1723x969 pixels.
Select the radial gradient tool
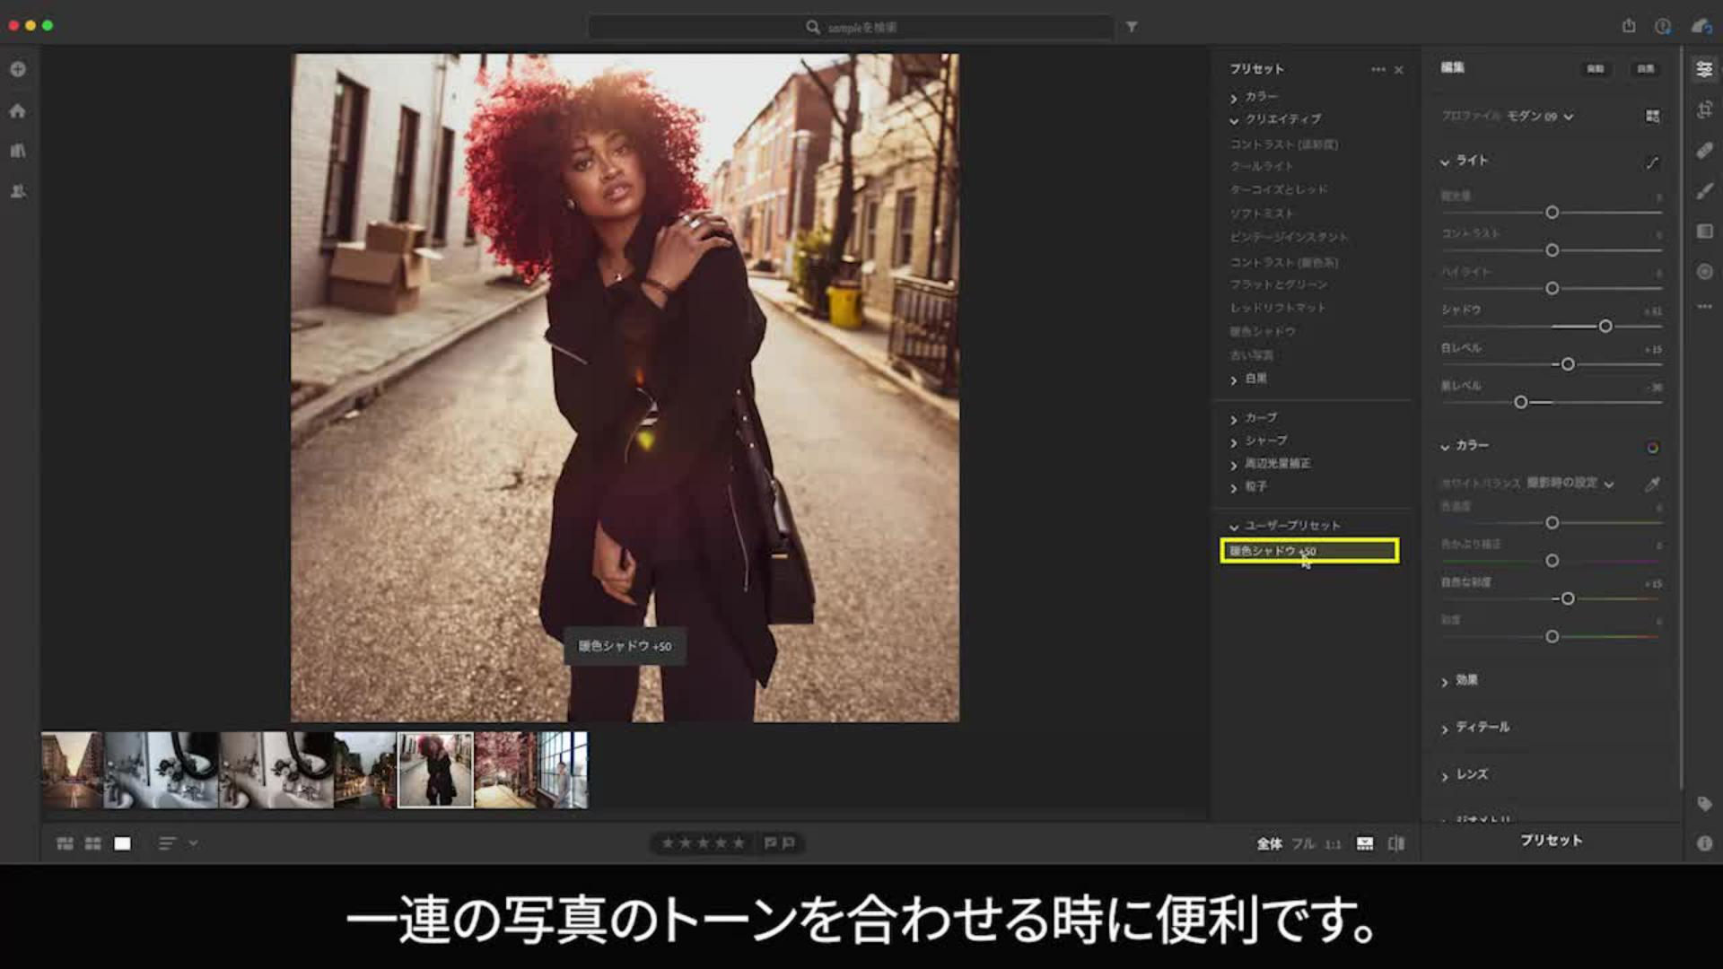pyautogui.click(x=1704, y=272)
